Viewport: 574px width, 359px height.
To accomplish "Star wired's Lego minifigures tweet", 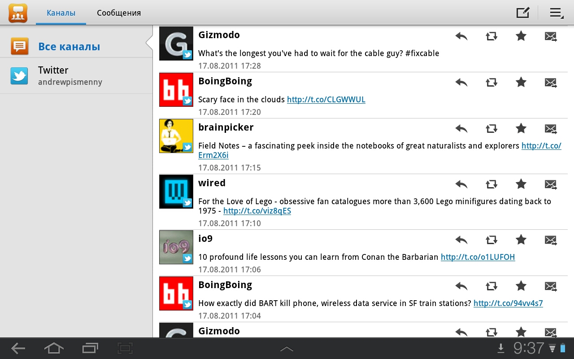I will pos(521,184).
